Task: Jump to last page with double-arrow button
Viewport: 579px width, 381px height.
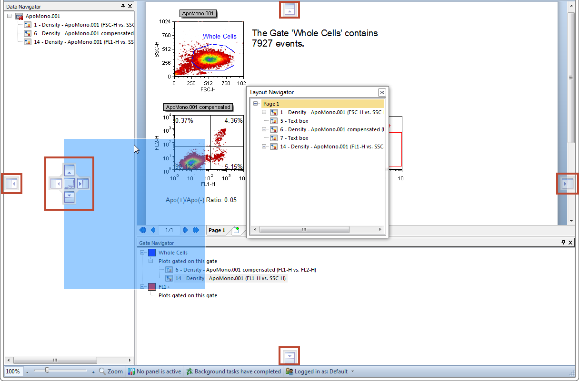Action: pos(196,230)
